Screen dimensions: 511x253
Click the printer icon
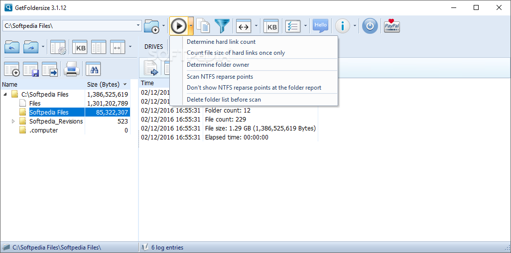72,69
